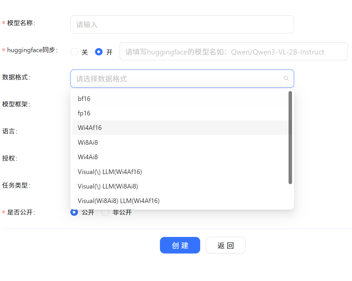352x281 pixels.
Task: Choose Visual(\) LLM(Wi8Ai8) option
Action: tap(182, 186)
